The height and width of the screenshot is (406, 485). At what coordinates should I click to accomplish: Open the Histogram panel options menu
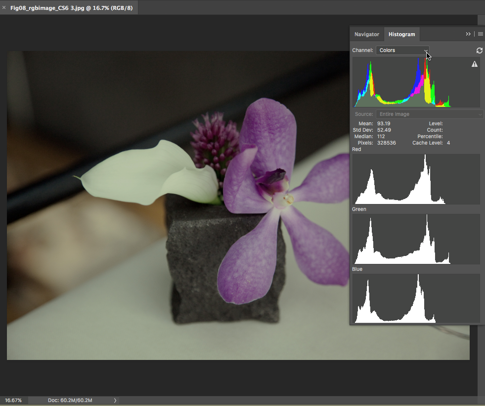pos(480,34)
